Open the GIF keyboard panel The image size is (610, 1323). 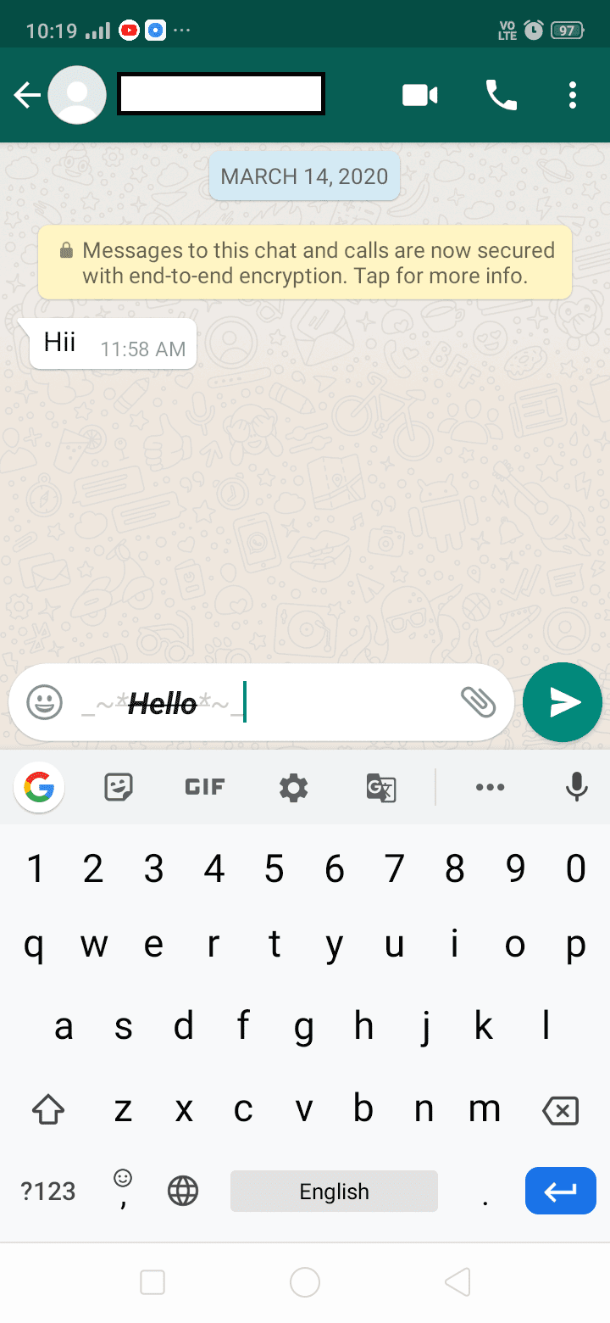[x=204, y=788]
